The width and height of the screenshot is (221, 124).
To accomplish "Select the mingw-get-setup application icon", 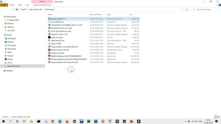I will [x=49, y=53].
